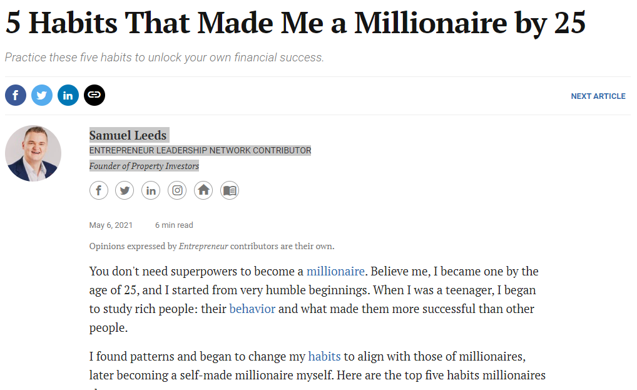Screen dimensions: 637x390
Task: Open the 'millionaire' hyperlink in the article
Action: [335, 272]
